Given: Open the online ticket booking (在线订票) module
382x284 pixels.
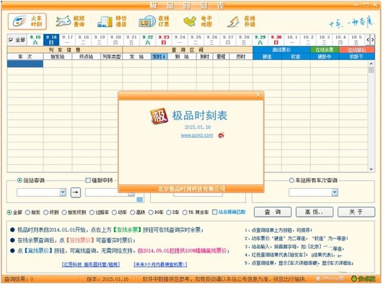Looking at the screenshot, I should [x=154, y=22].
